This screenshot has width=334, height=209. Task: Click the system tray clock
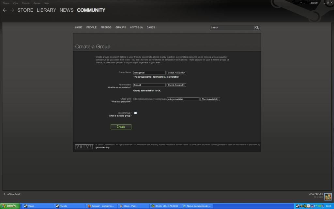click(328, 206)
